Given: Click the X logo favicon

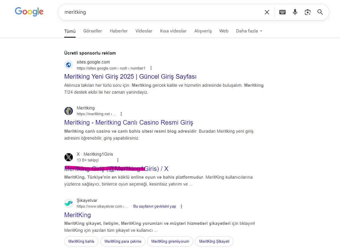Looking at the screenshot, I should point(69,157).
